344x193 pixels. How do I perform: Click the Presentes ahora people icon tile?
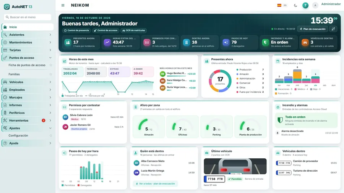click(x=68, y=42)
